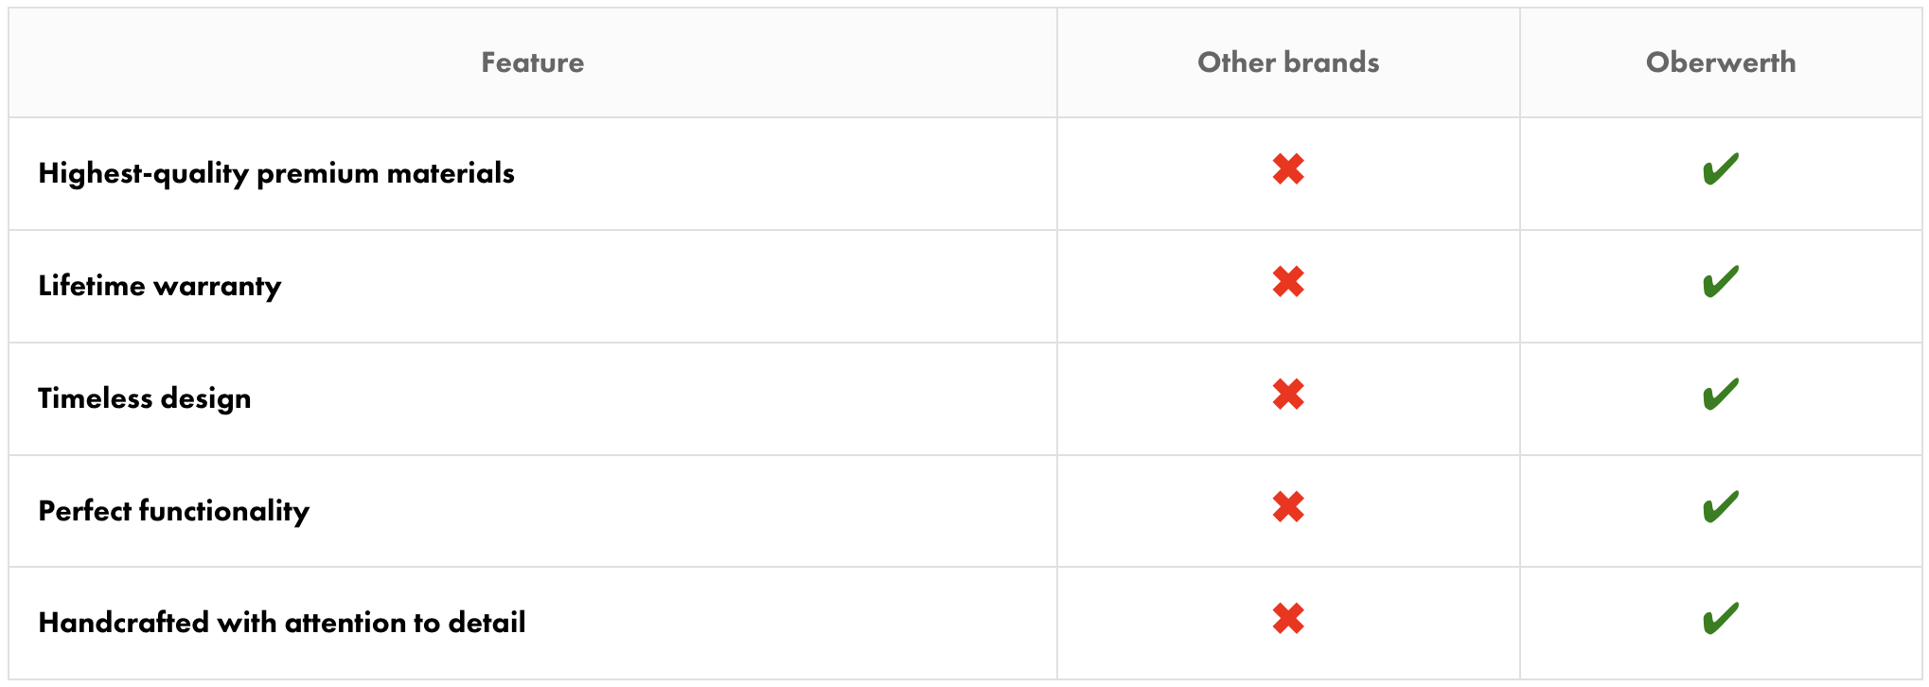This screenshot has width=1929, height=687.
Task: Click the red X in Handcrafted row
Action: click(x=1288, y=619)
